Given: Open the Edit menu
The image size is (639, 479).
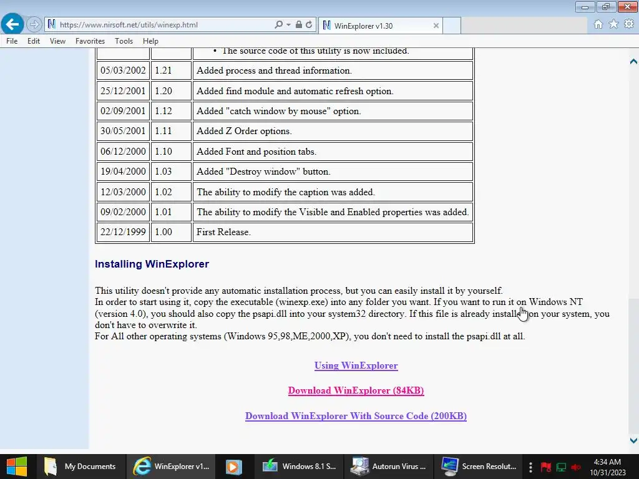Looking at the screenshot, I should pyautogui.click(x=34, y=41).
